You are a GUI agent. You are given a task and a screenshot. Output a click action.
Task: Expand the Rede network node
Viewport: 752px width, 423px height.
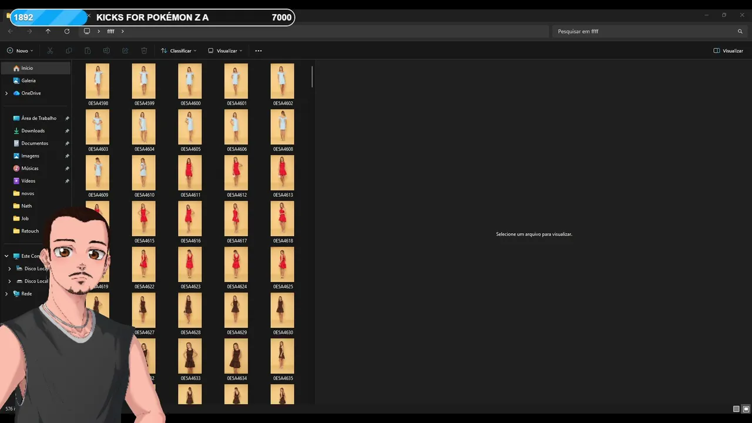(x=6, y=294)
